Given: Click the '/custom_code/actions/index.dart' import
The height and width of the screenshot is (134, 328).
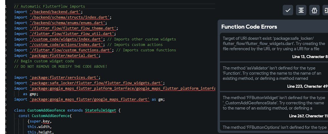Looking at the screenshot, I should (x=67, y=45).
